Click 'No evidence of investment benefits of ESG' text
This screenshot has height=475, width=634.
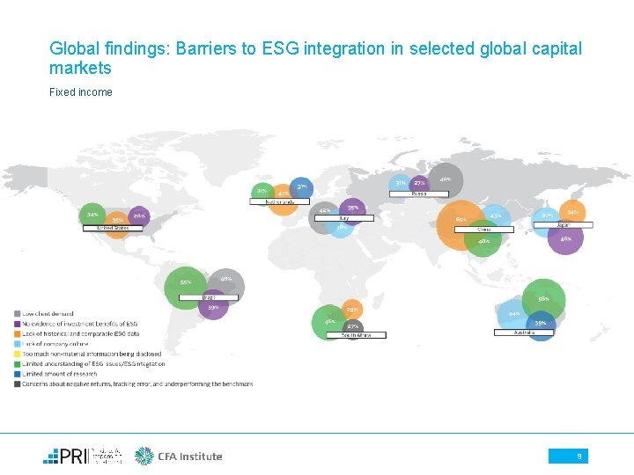[79, 324]
